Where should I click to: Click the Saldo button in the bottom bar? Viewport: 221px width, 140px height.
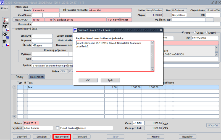click(x=115, y=137)
